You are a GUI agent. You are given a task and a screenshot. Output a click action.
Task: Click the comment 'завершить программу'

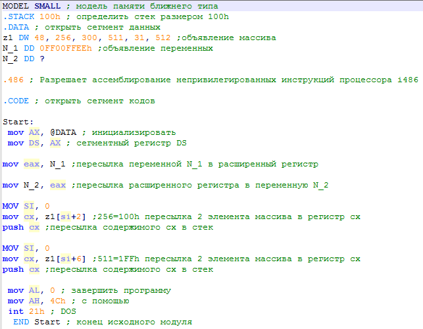tap(121, 290)
